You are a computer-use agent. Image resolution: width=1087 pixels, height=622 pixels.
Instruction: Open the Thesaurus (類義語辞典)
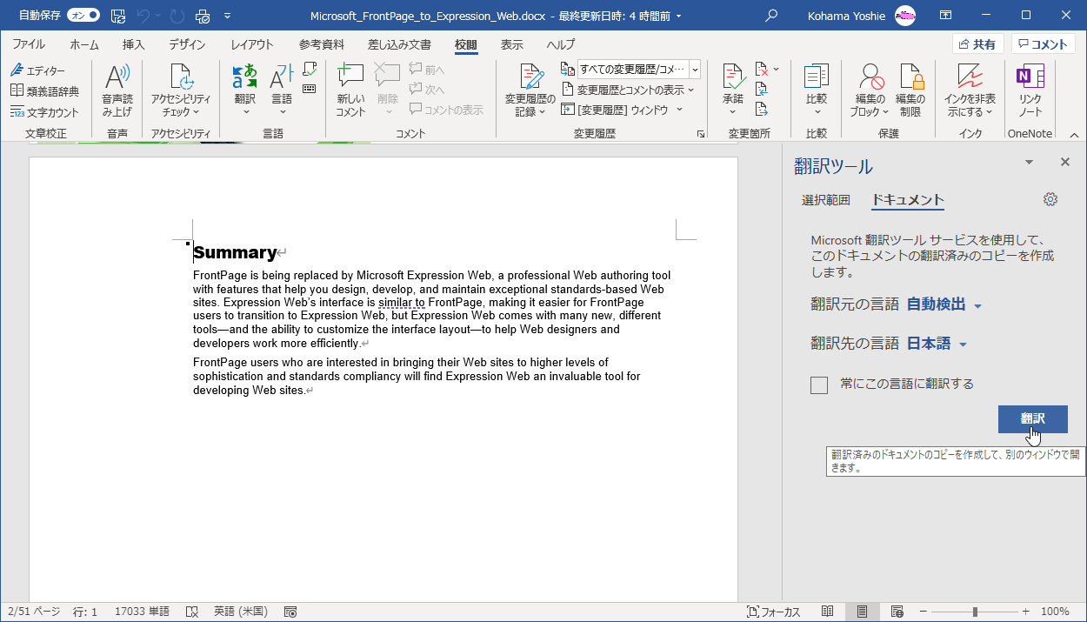click(45, 90)
